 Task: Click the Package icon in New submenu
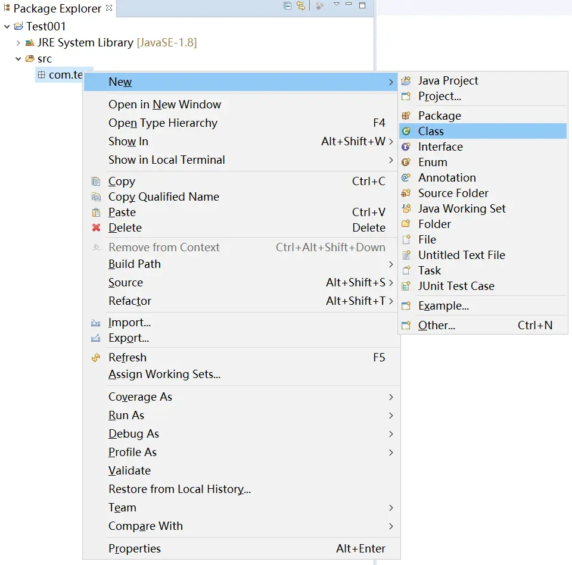[406, 116]
